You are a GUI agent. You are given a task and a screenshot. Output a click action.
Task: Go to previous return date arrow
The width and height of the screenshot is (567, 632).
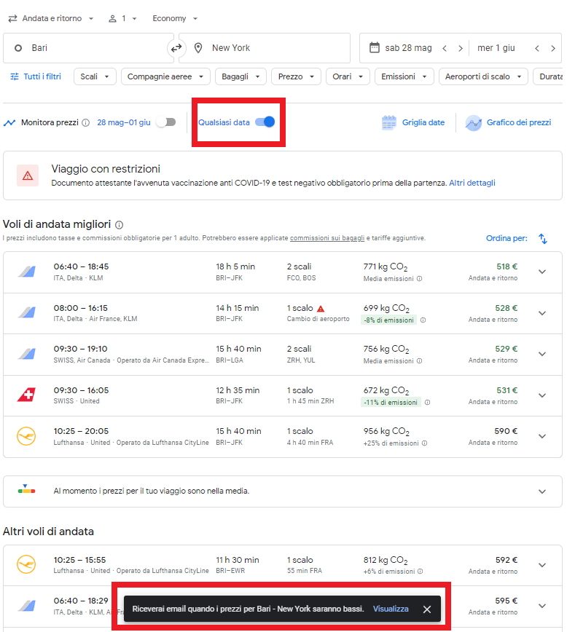coord(537,48)
